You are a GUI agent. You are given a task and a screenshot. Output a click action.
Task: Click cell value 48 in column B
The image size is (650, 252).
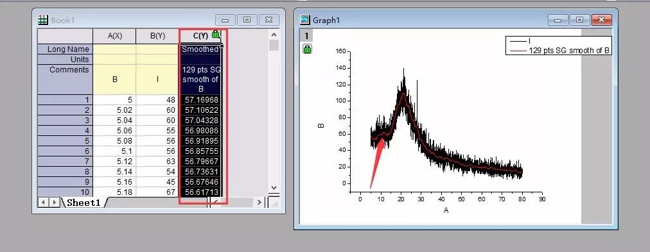pyautogui.click(x=157, y=100)
